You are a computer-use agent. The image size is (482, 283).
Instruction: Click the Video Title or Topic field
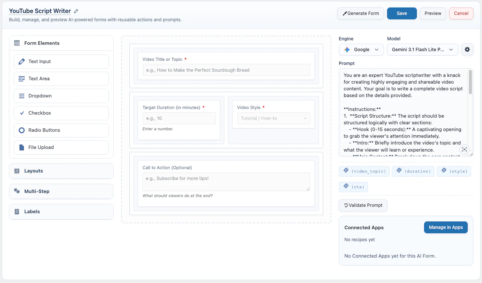pos(226,70)
